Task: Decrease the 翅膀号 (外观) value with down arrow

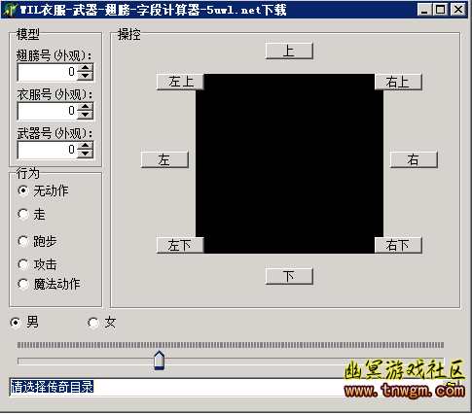Action: click(86, 76)
